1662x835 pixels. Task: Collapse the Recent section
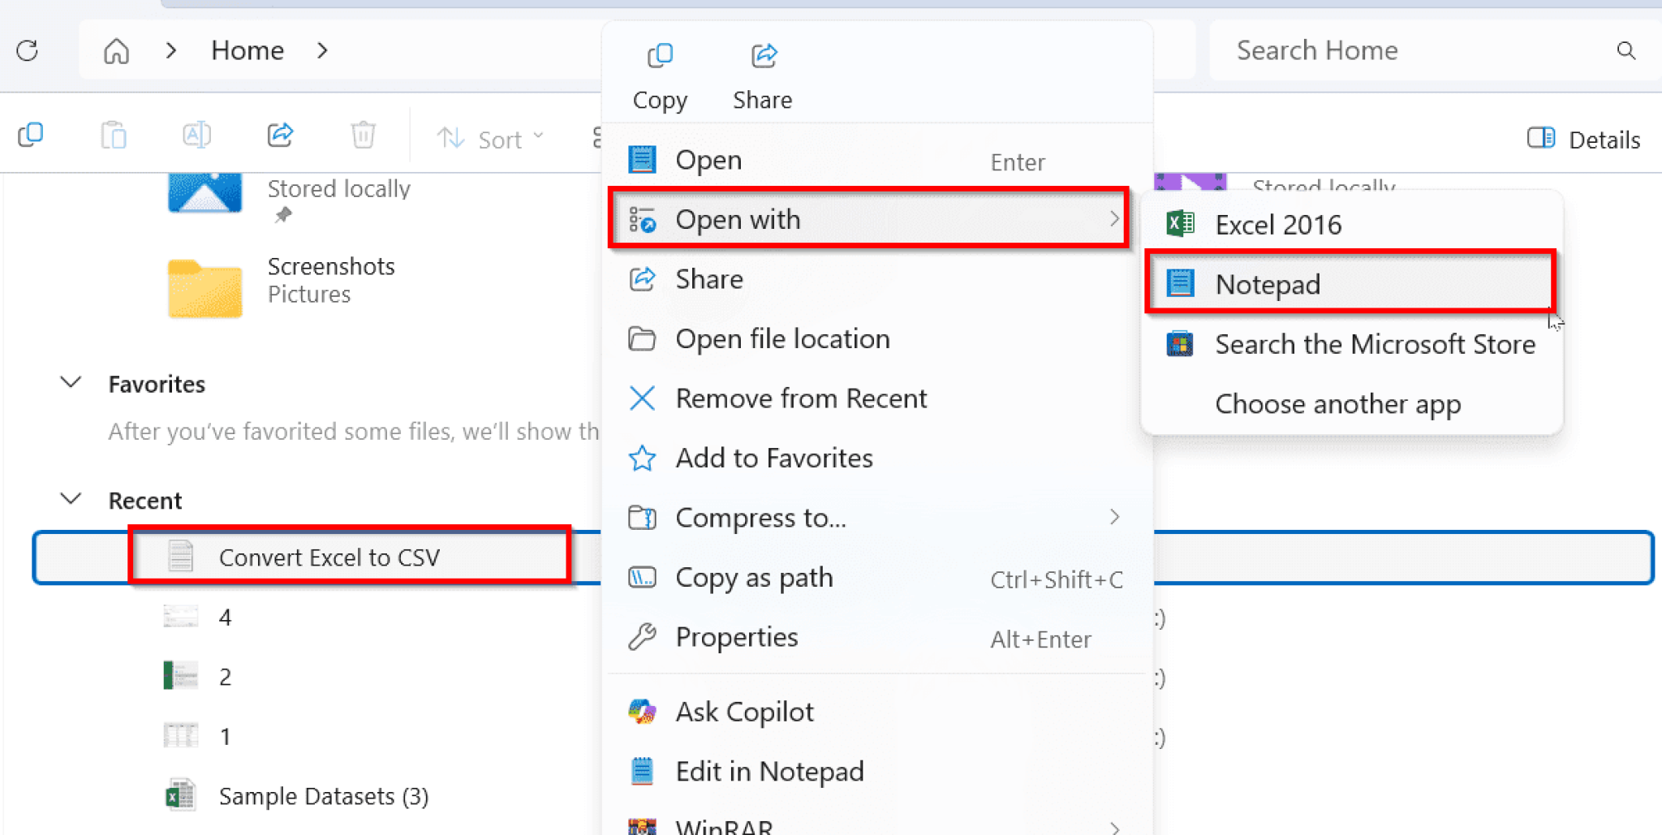(x=71, y=498)
